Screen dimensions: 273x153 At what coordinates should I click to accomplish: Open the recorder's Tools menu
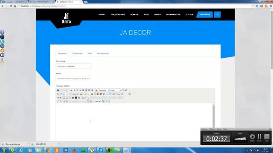(x=219, y=129)
